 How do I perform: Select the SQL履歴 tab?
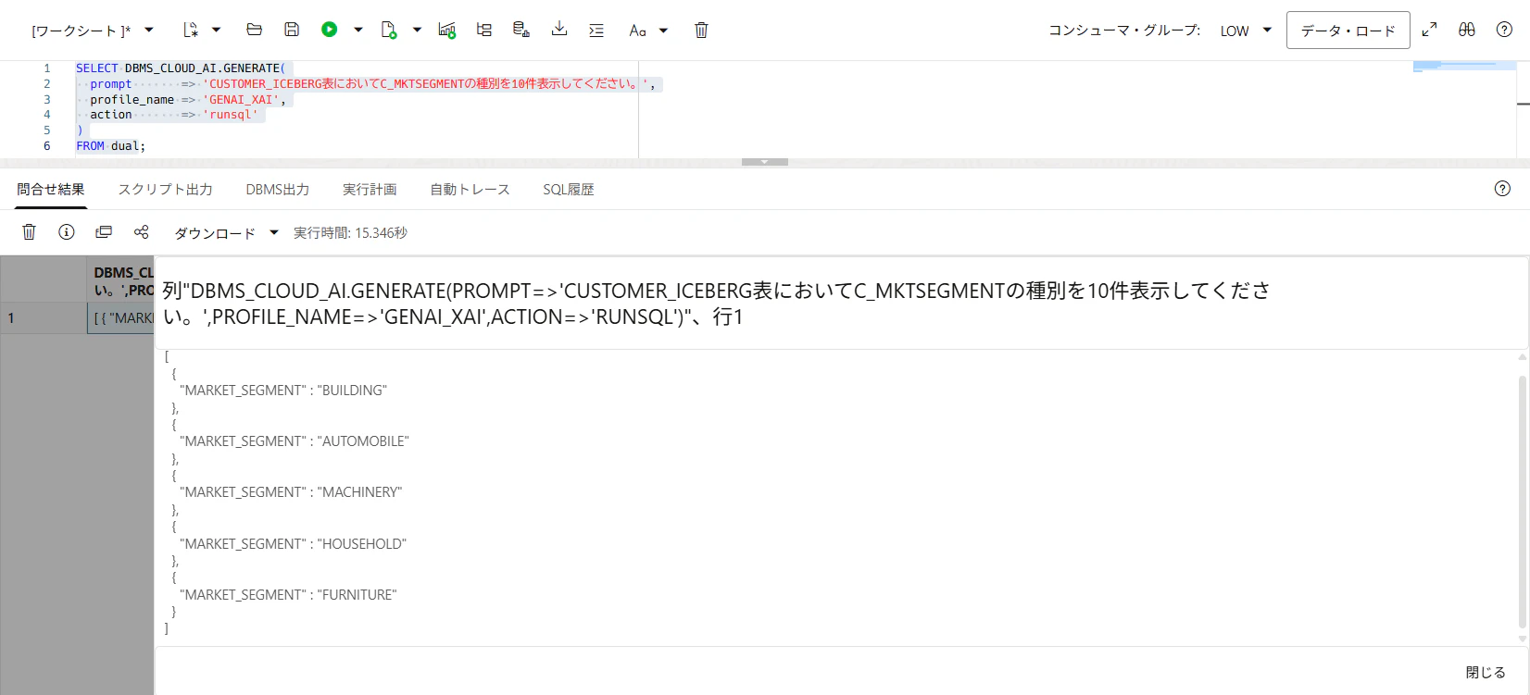(569, 189)
